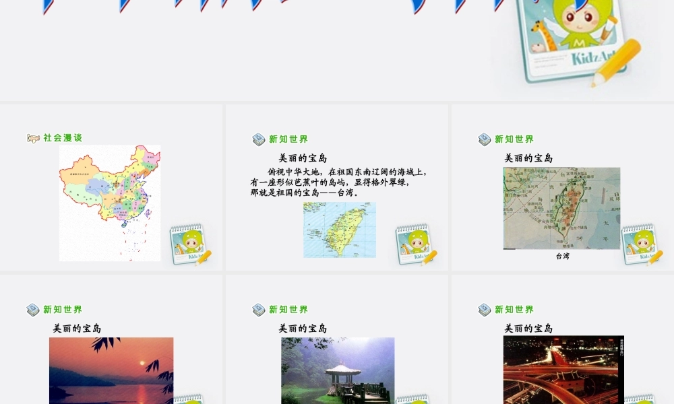Click the 社会漫谈 heading text
The width and height of the screenshot is (674, 404).
coord(63,138)
